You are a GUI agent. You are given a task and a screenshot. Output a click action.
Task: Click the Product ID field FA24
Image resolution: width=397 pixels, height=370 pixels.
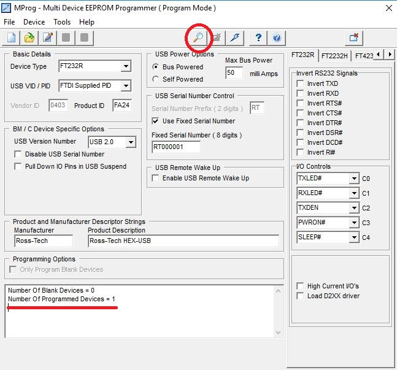[122, 105]
